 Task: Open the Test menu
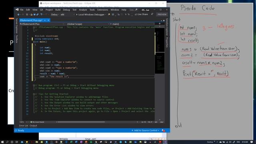(x=74, y=10)
